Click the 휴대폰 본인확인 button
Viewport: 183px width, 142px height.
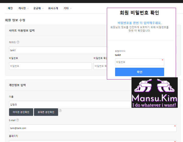point(46,112)
